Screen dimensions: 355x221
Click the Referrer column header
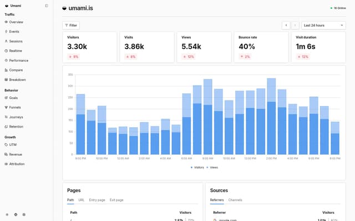pyautogui.click(x=220, y=213)
